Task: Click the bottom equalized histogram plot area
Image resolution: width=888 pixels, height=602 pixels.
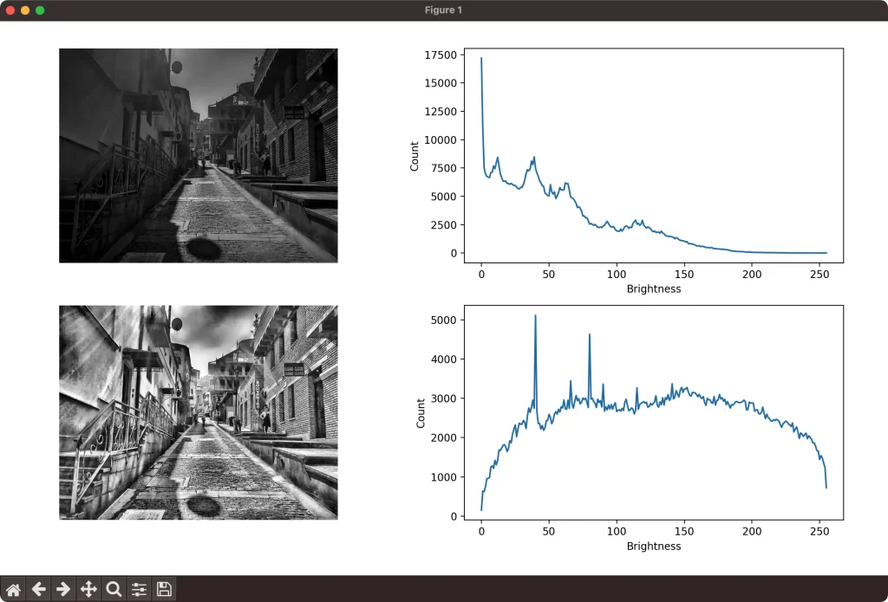Action: [x=654, y=412]
